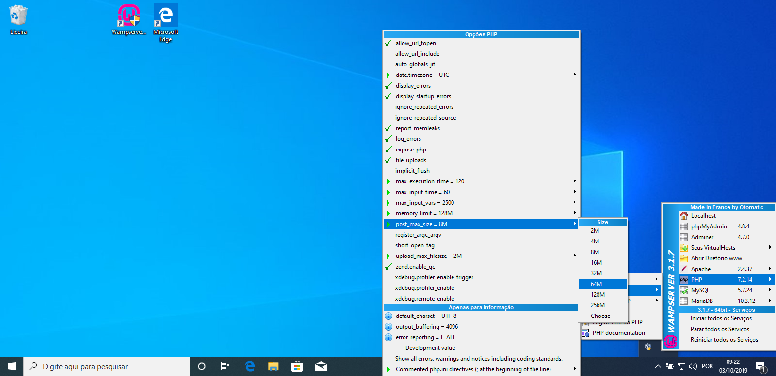Toggle short_open_tag option
This screenshot has height=376, width=776.
point(481,245)
